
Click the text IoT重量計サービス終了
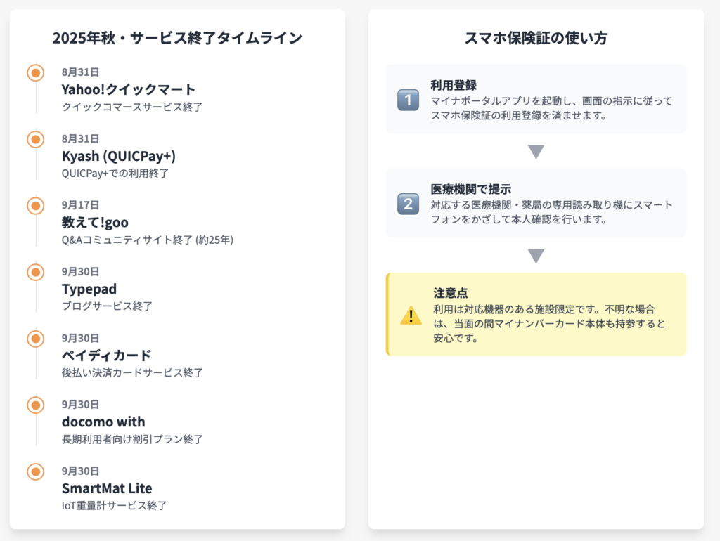pyautogui.click(x=115, y=506)
